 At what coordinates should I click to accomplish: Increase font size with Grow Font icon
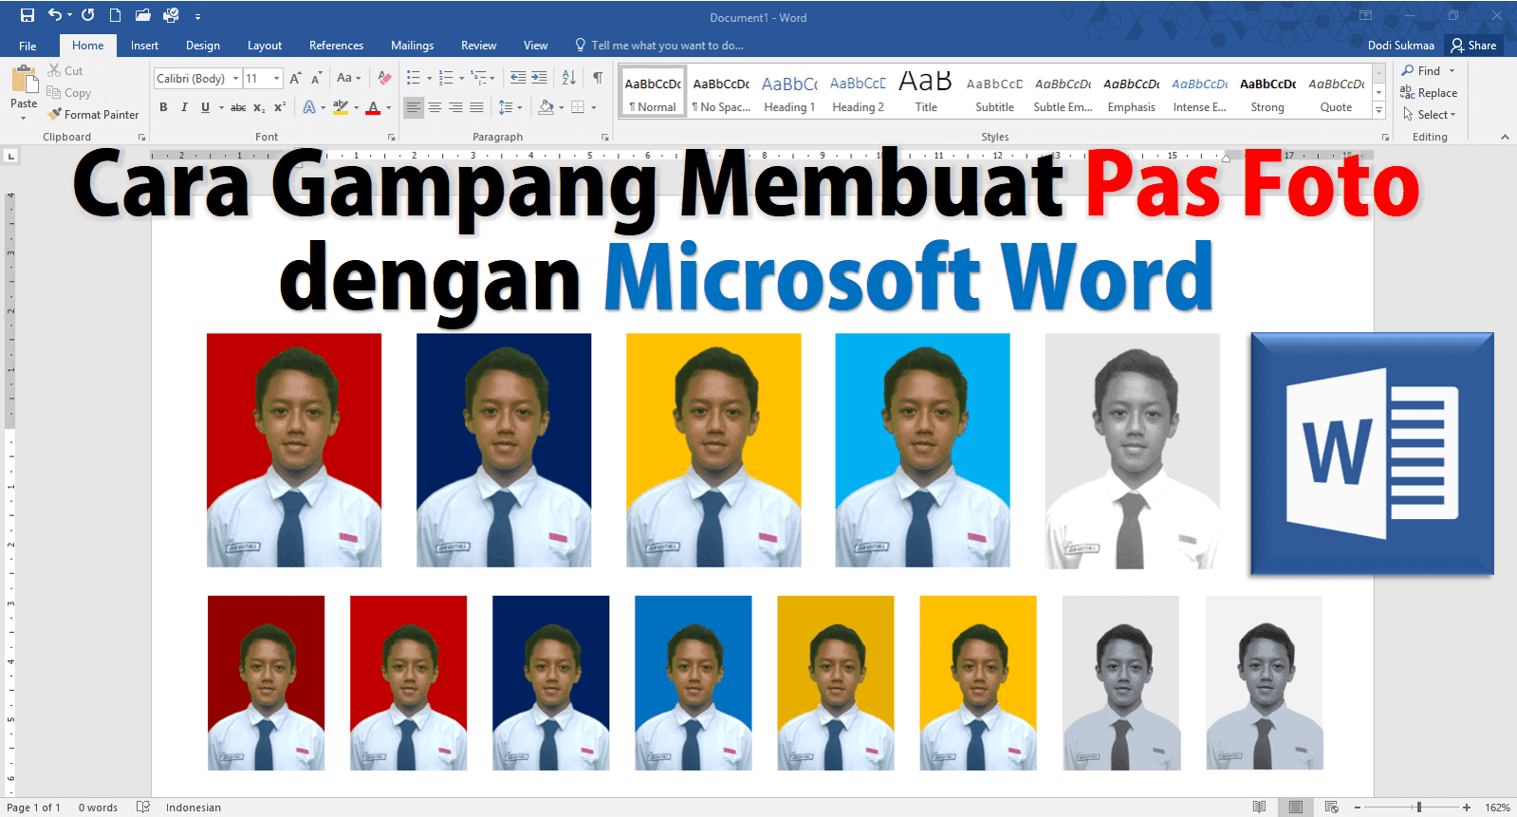pos(295,78)
